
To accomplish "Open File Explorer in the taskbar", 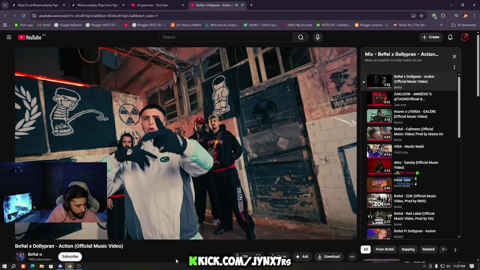I will pos(42,266).
